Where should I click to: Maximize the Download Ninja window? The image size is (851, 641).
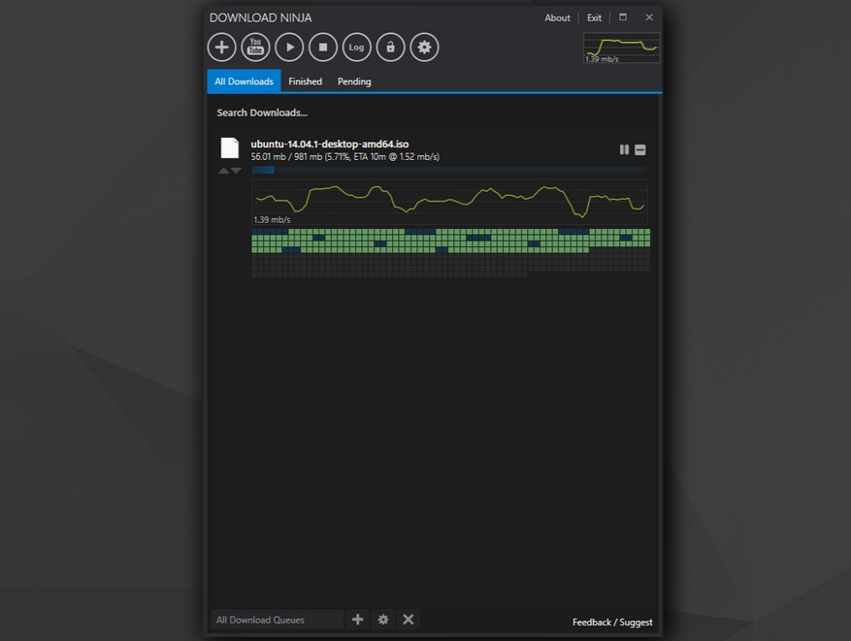(623, 17)
